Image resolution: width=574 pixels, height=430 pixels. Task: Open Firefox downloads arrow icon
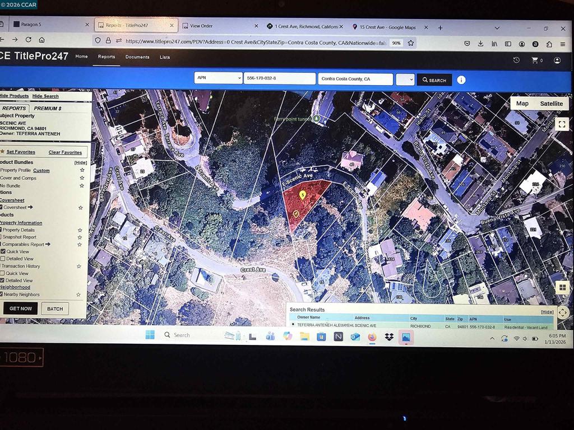pos(480,44)
